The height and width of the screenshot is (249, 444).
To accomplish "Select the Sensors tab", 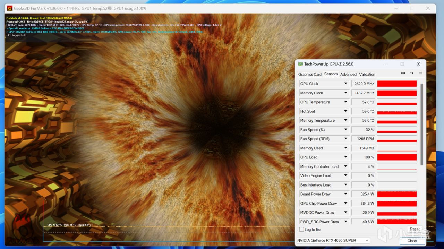I will 331,74.
